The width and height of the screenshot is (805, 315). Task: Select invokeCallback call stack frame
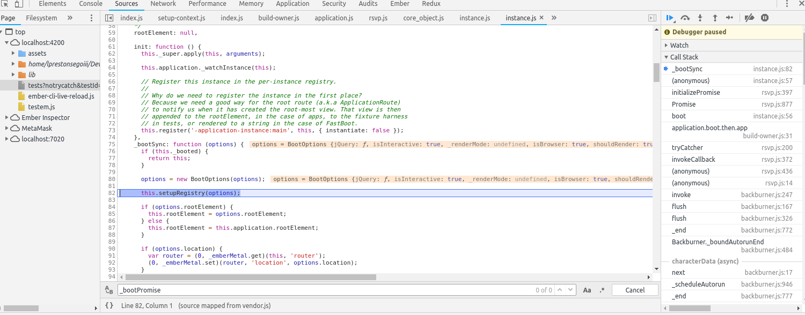coord(732,160)
